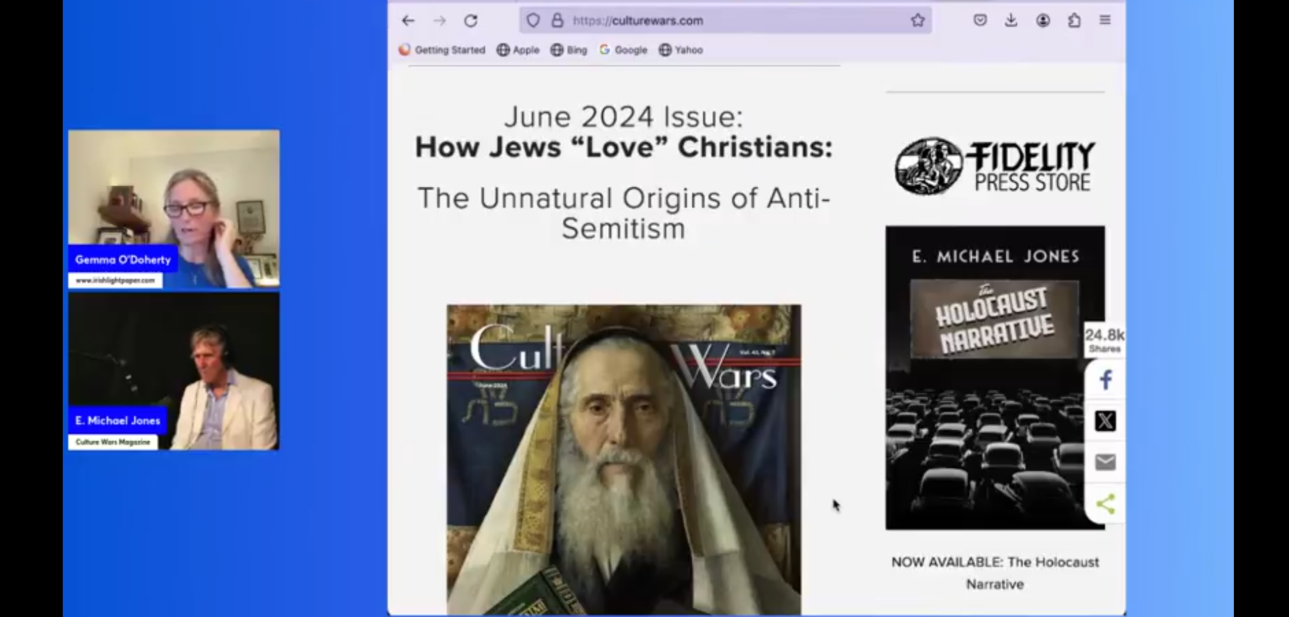Click the Culture Wars June magazine cover

click(624, 459)
